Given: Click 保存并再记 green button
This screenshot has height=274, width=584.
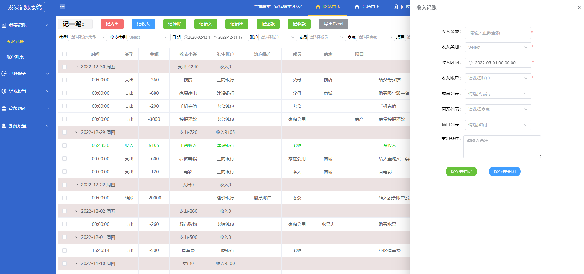Looking at the screenshot, I should [x=461, y=171].
